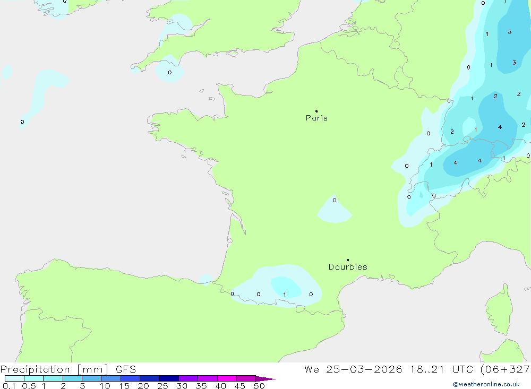Viewport: 531px width, 389px height.
Task: Click the purple arrow tip above 50
Action: (x=265, y=378)
